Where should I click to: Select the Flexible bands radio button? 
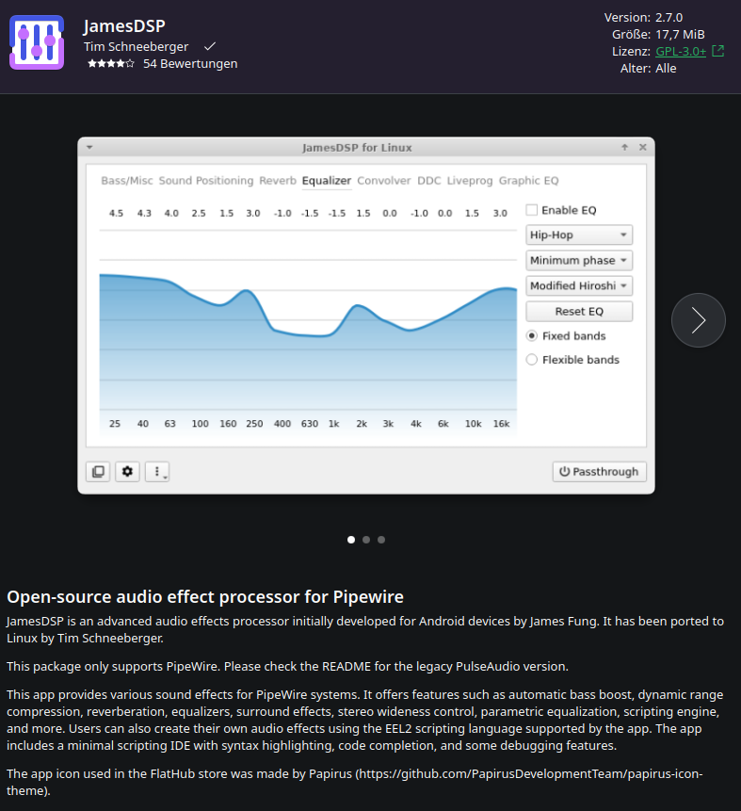[532, 360]
